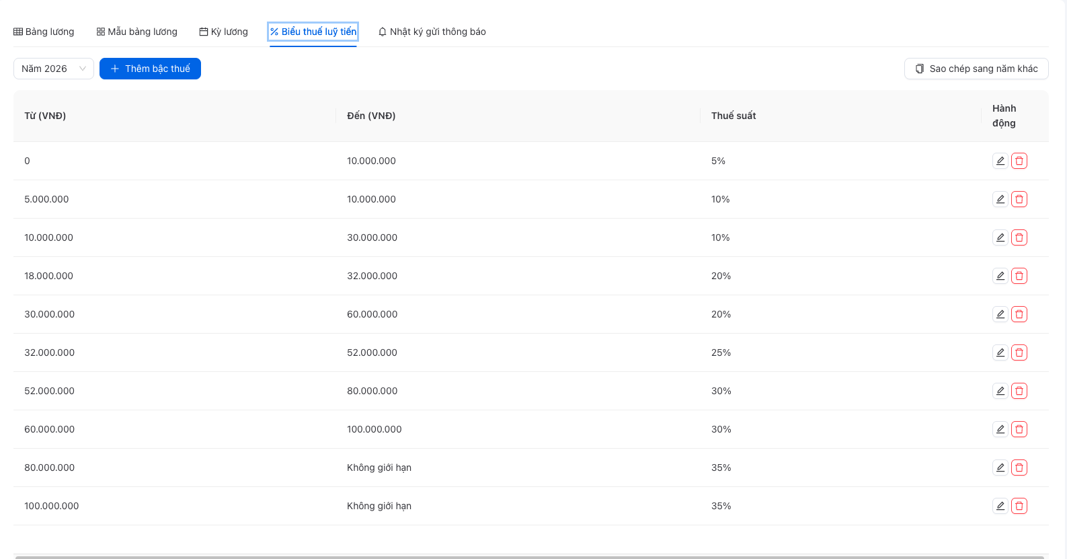Delete the 5.000.000 to 10.000.000 bracket
Viewport: 1067px width, 559px height.
(x=1019, y=199)
